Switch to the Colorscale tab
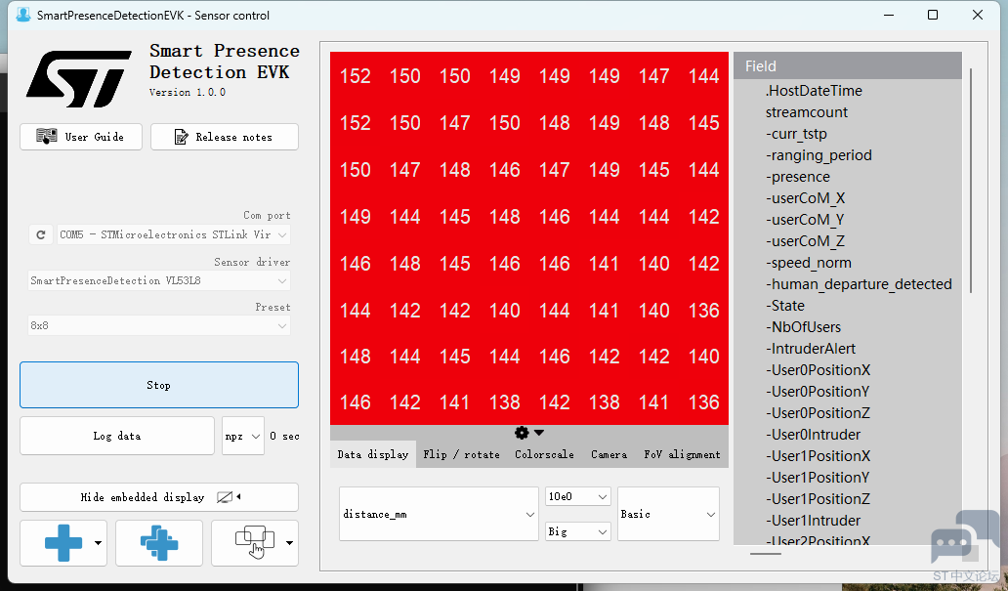The width and height of the screenshot is (1008, 591). coord(545,454)
